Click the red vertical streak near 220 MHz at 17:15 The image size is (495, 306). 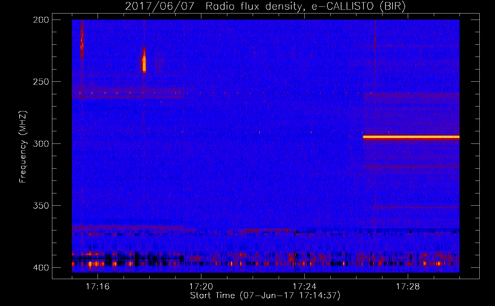82,39
